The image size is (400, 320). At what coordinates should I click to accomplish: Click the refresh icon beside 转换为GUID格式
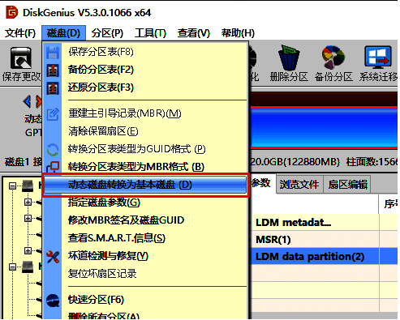tap(53, 150)
